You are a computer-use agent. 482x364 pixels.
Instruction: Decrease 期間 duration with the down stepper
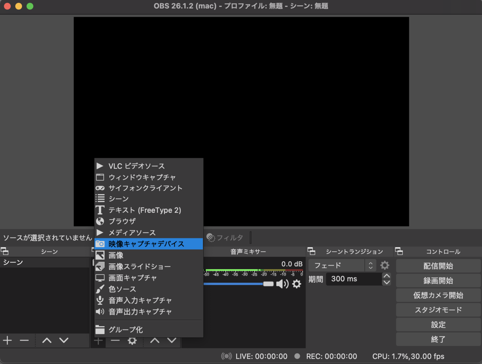(386, 282)
